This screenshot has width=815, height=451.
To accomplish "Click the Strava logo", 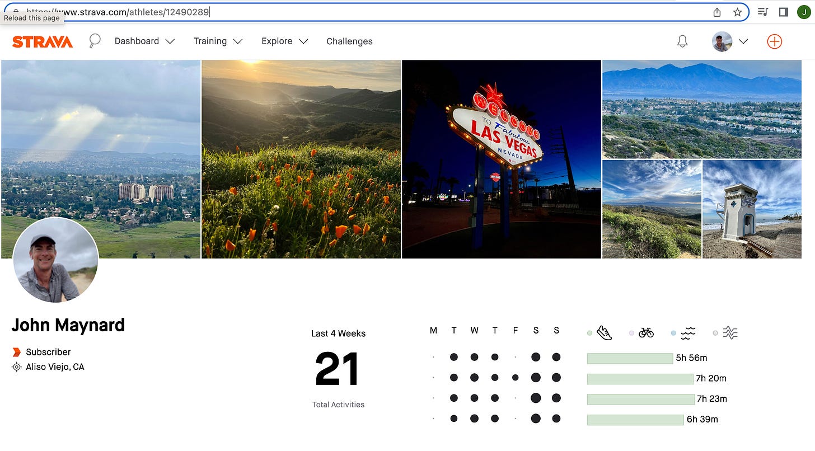I will [x=43, y=41].
